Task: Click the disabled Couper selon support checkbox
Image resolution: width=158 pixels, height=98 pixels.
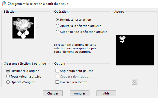Action: [57, 76]
